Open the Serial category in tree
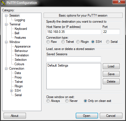 tap(18, 95)
